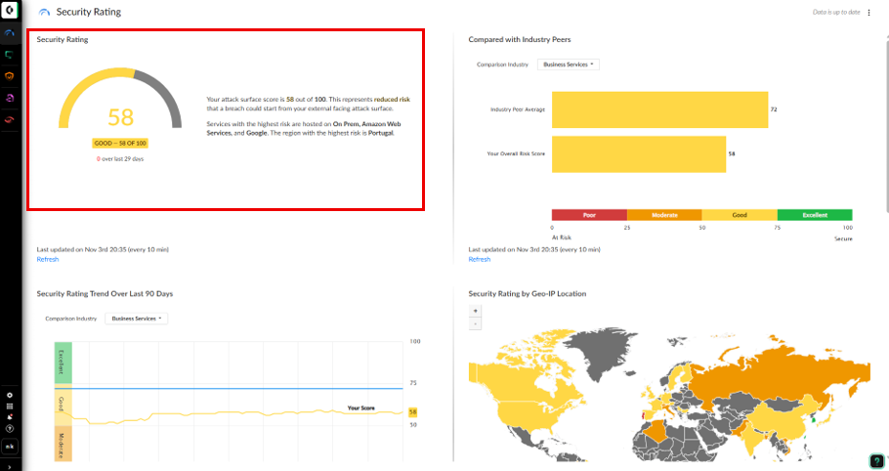Screen dimensions: 889x471
Task: Click the red sidebar icon
Action: [x=10, y=119]
